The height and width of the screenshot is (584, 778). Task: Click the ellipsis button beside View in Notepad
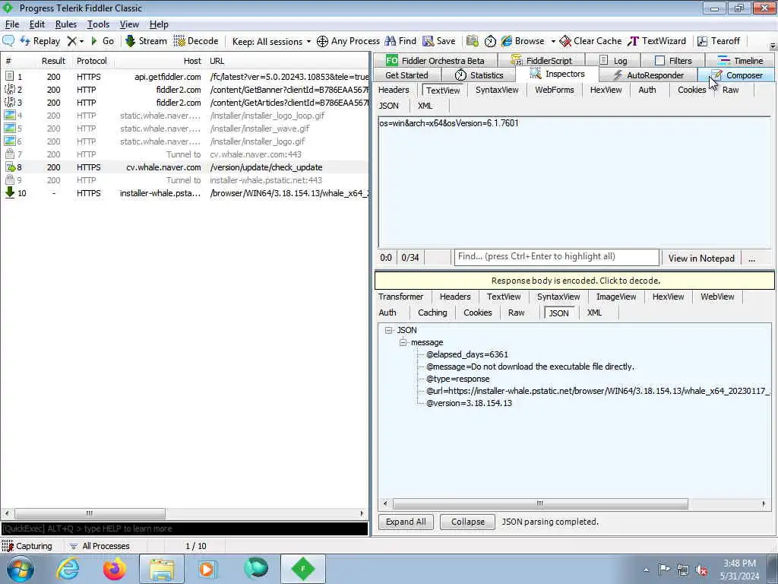pos(751,259)
